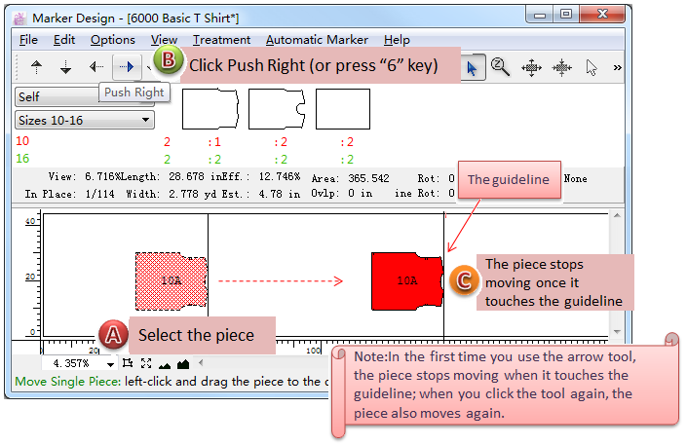The height and width of the screenshot is (445, 687).
Task: Open the Automatic Marker menu
Action: 317,40
